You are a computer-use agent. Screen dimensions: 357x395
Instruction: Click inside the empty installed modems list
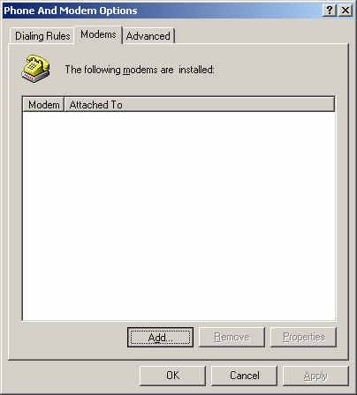[178, 216]
